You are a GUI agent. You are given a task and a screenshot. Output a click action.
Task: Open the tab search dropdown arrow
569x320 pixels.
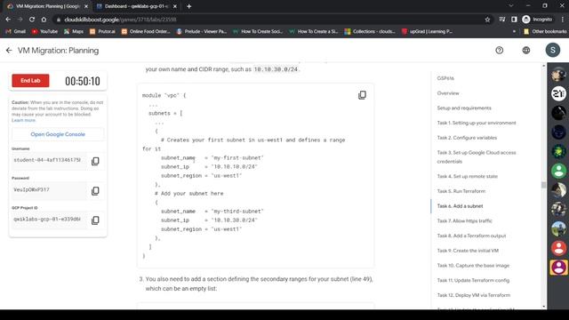[x=511, y=6]
